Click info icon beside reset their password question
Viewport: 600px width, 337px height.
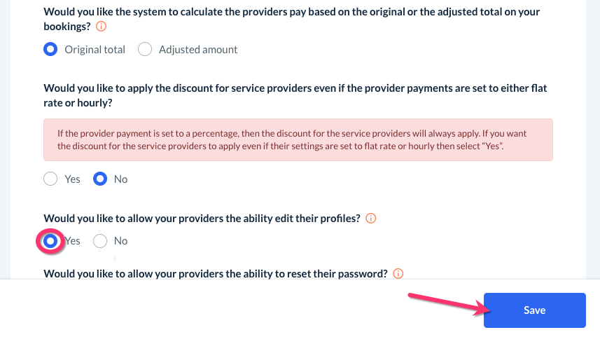[x=398, y=273]
